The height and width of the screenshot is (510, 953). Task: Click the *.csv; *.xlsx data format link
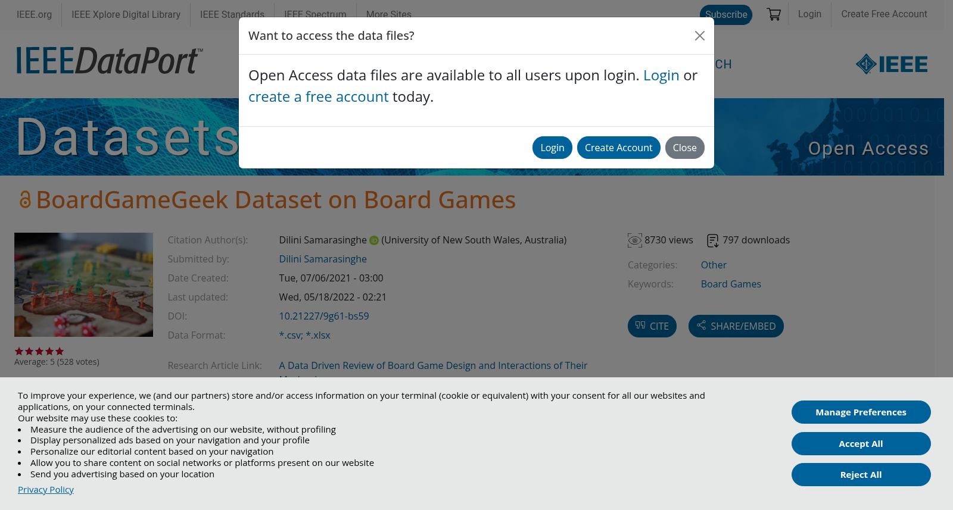click(304, 336)
